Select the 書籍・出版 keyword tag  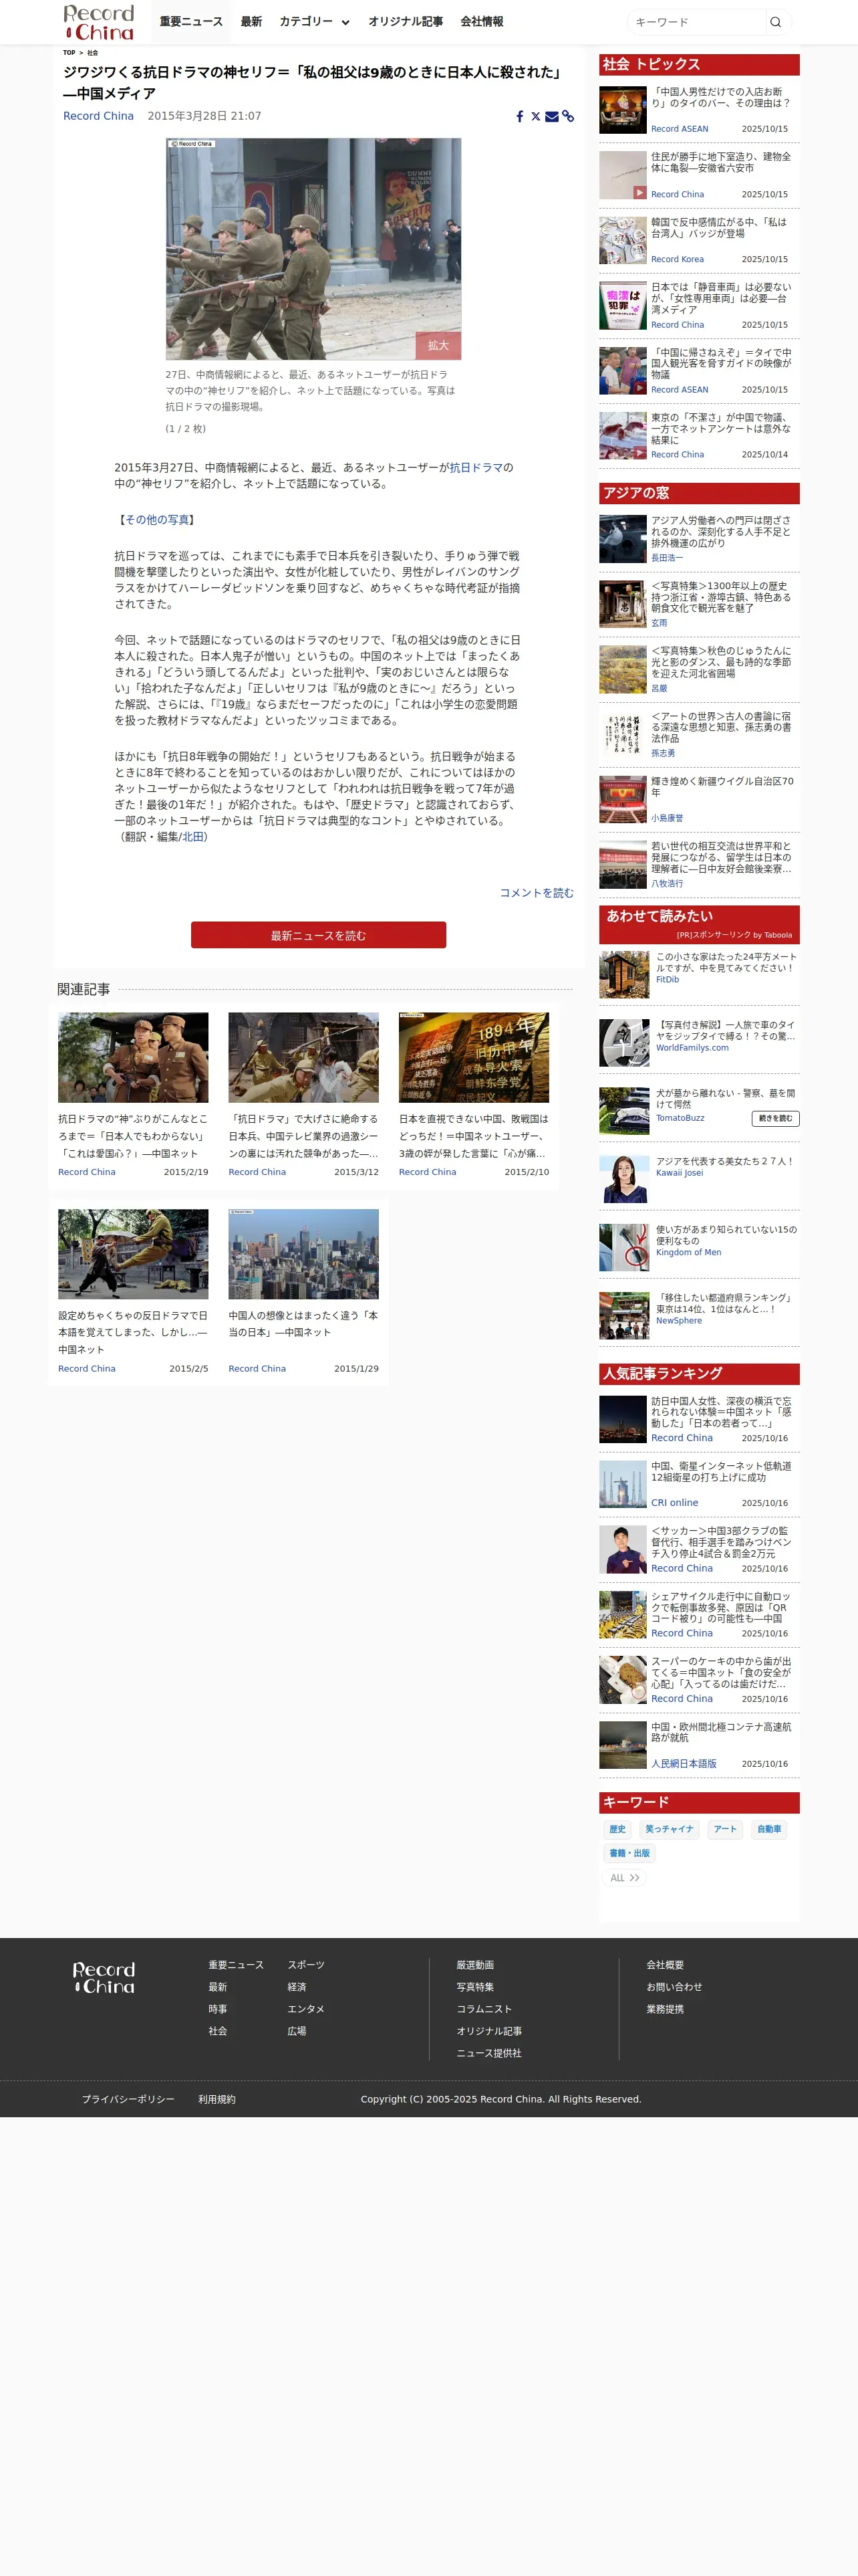629,1853
